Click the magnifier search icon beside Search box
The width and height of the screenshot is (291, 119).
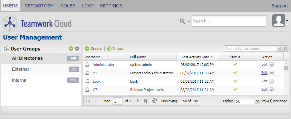pyautogui.click(x=182, y=21)
